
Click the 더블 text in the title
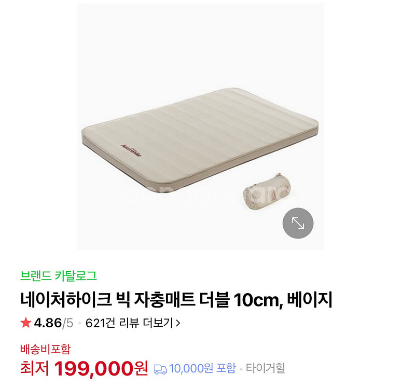pos(214,299)
